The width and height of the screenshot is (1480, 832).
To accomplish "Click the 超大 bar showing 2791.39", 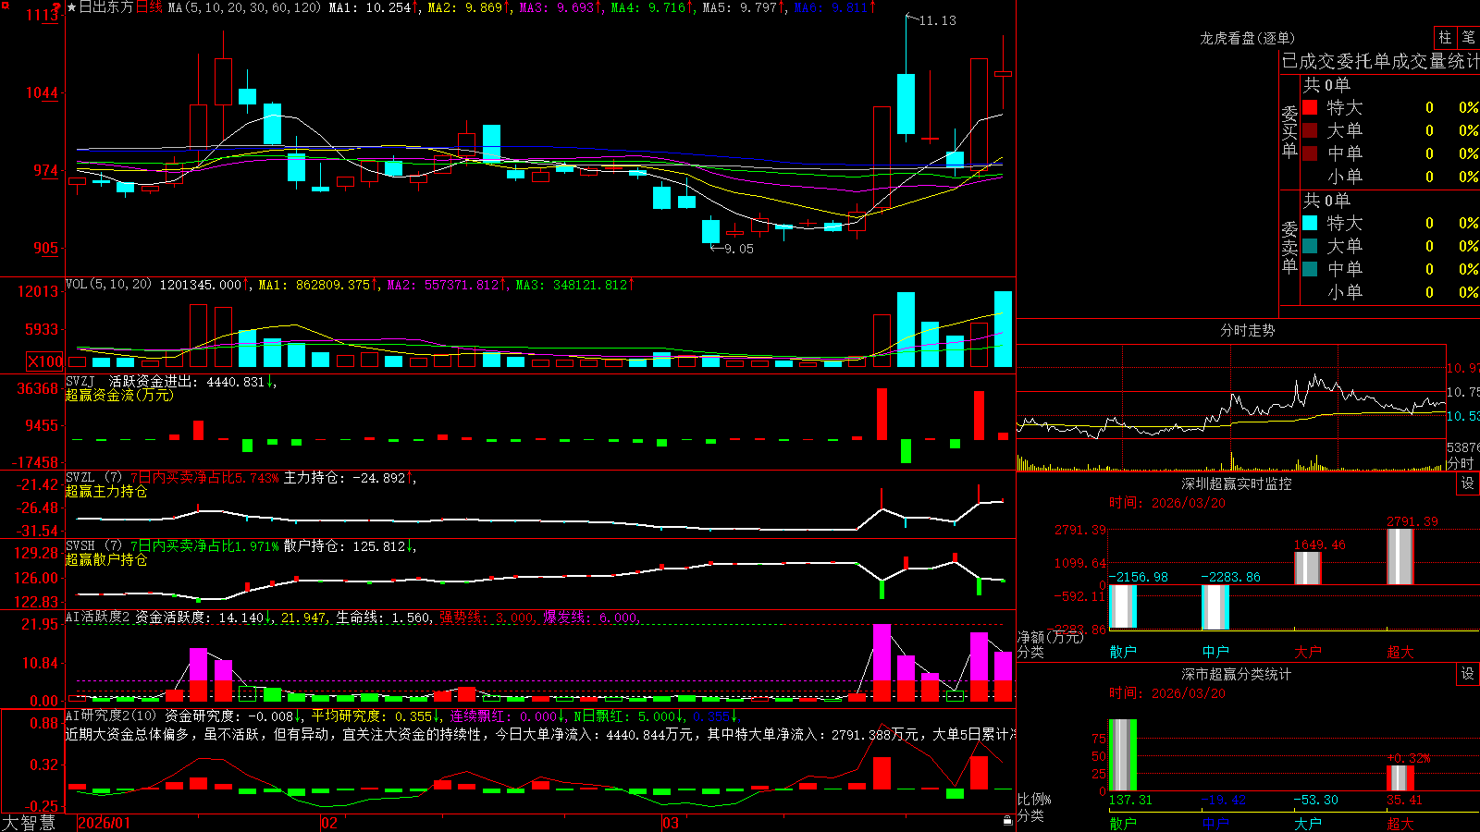I will [x=1400, y=557].
